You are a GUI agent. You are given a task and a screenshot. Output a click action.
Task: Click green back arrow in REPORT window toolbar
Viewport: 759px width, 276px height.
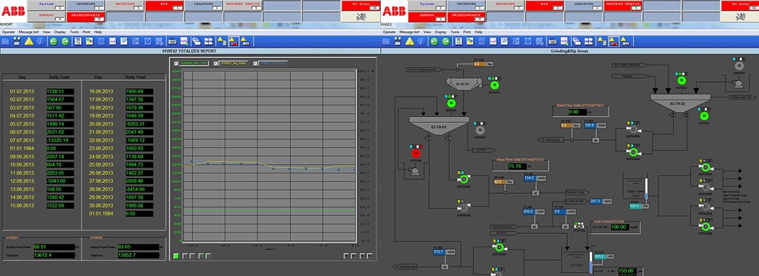pyautogui.click(x=53, y=41)
